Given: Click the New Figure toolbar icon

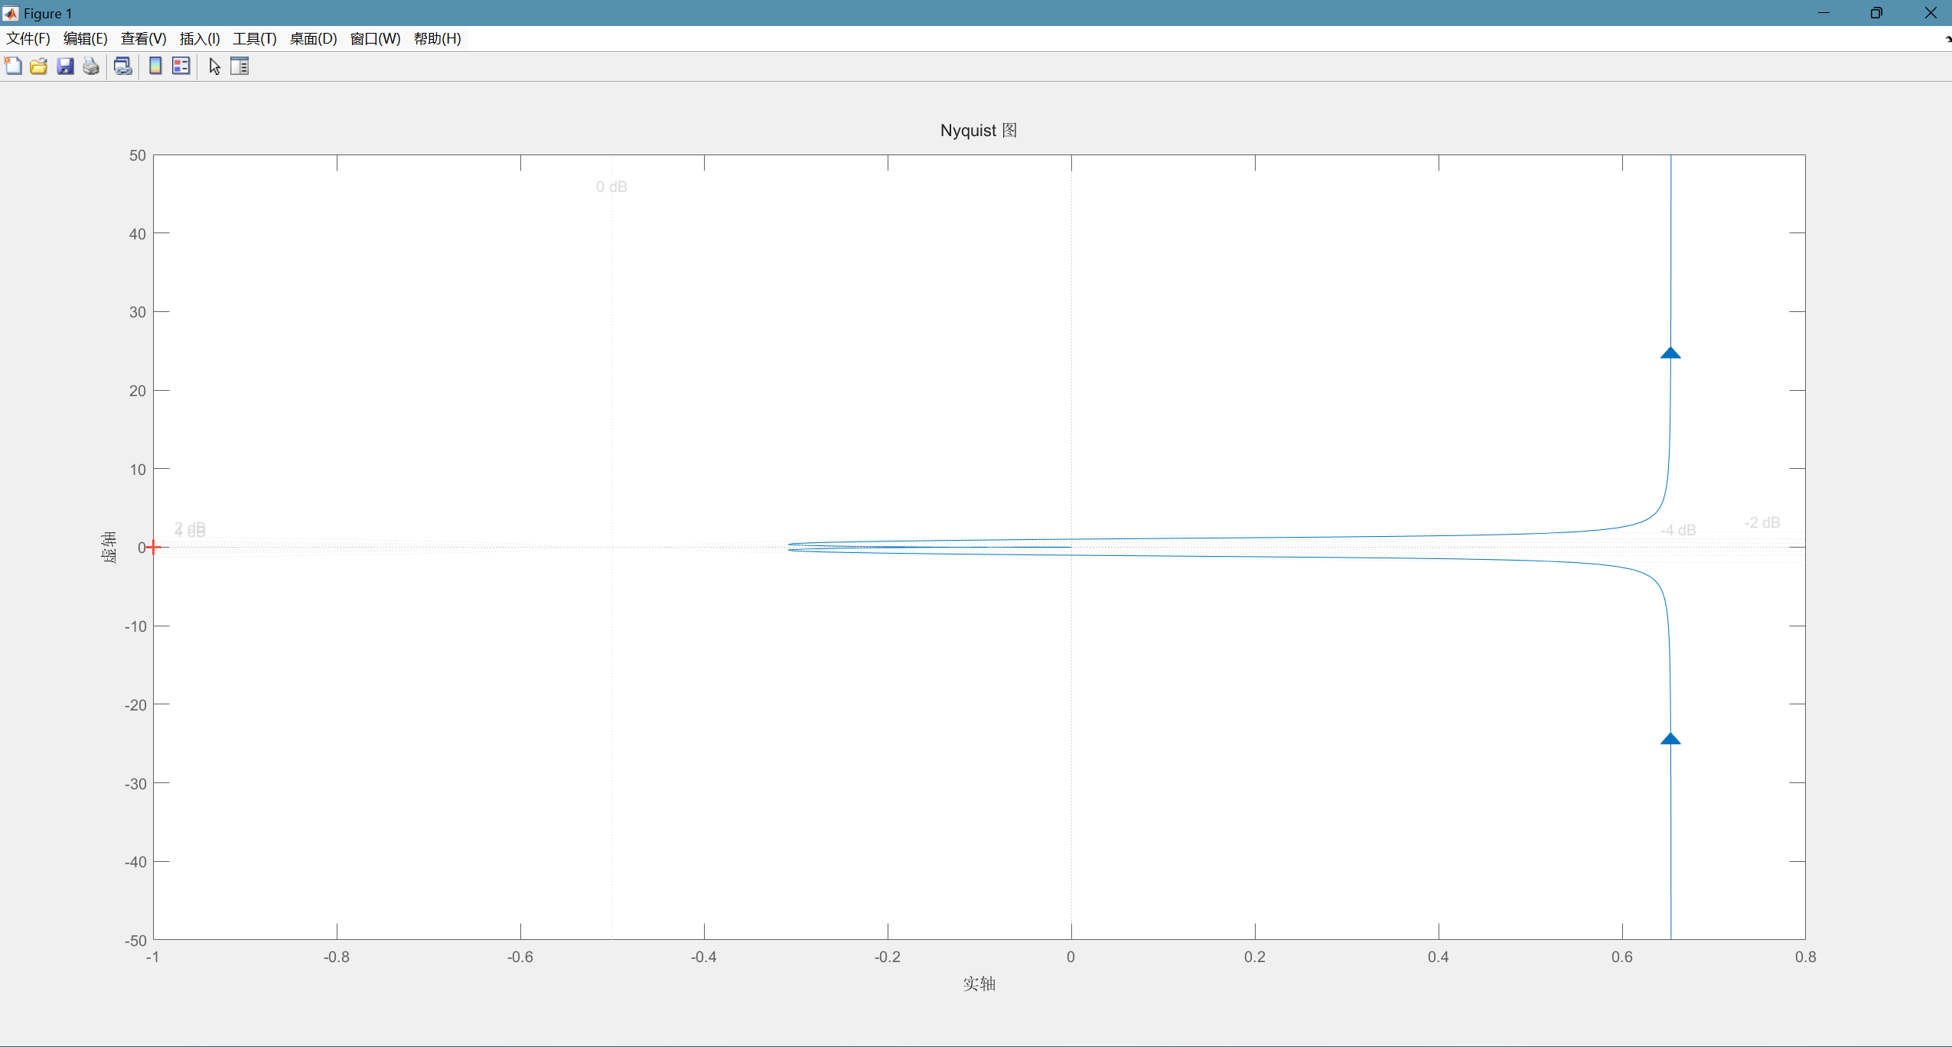Looking at the screenshot, I should coord(13,67).
